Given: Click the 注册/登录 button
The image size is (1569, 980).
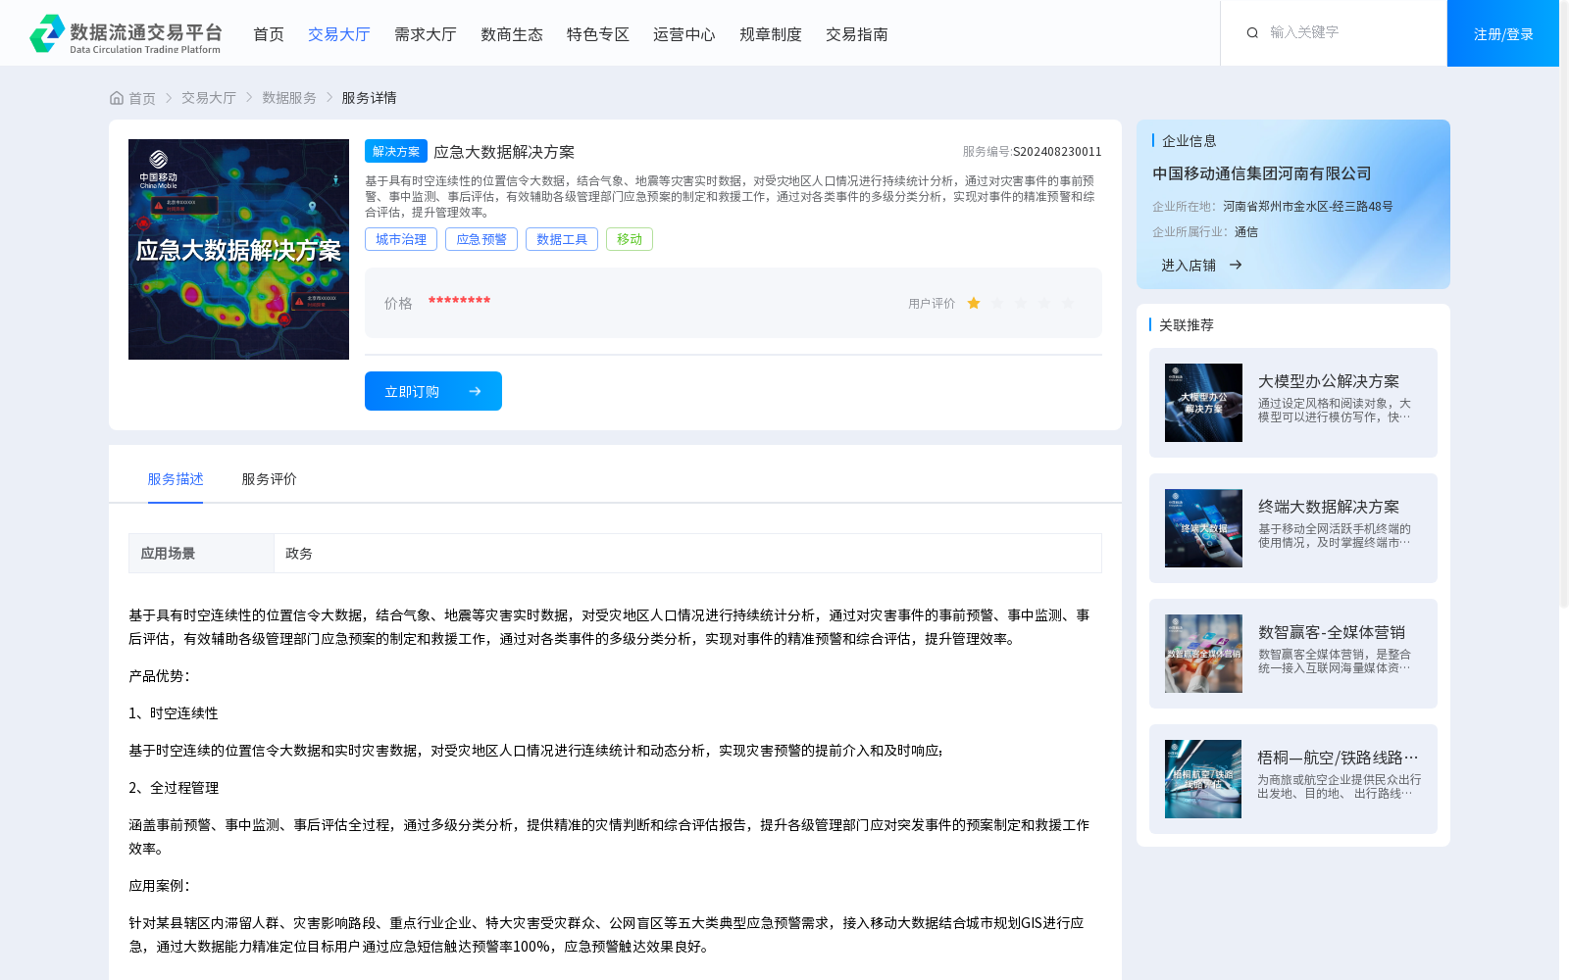Looking at the screenshot, I should pyautogui.click(x=1503, y=33).
